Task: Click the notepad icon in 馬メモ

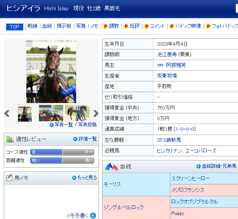Action: (x=9, y=178)
